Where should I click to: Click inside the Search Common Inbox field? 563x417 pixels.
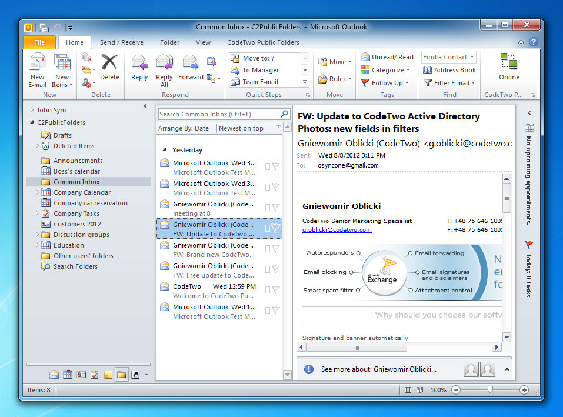[x=218, y=113]
